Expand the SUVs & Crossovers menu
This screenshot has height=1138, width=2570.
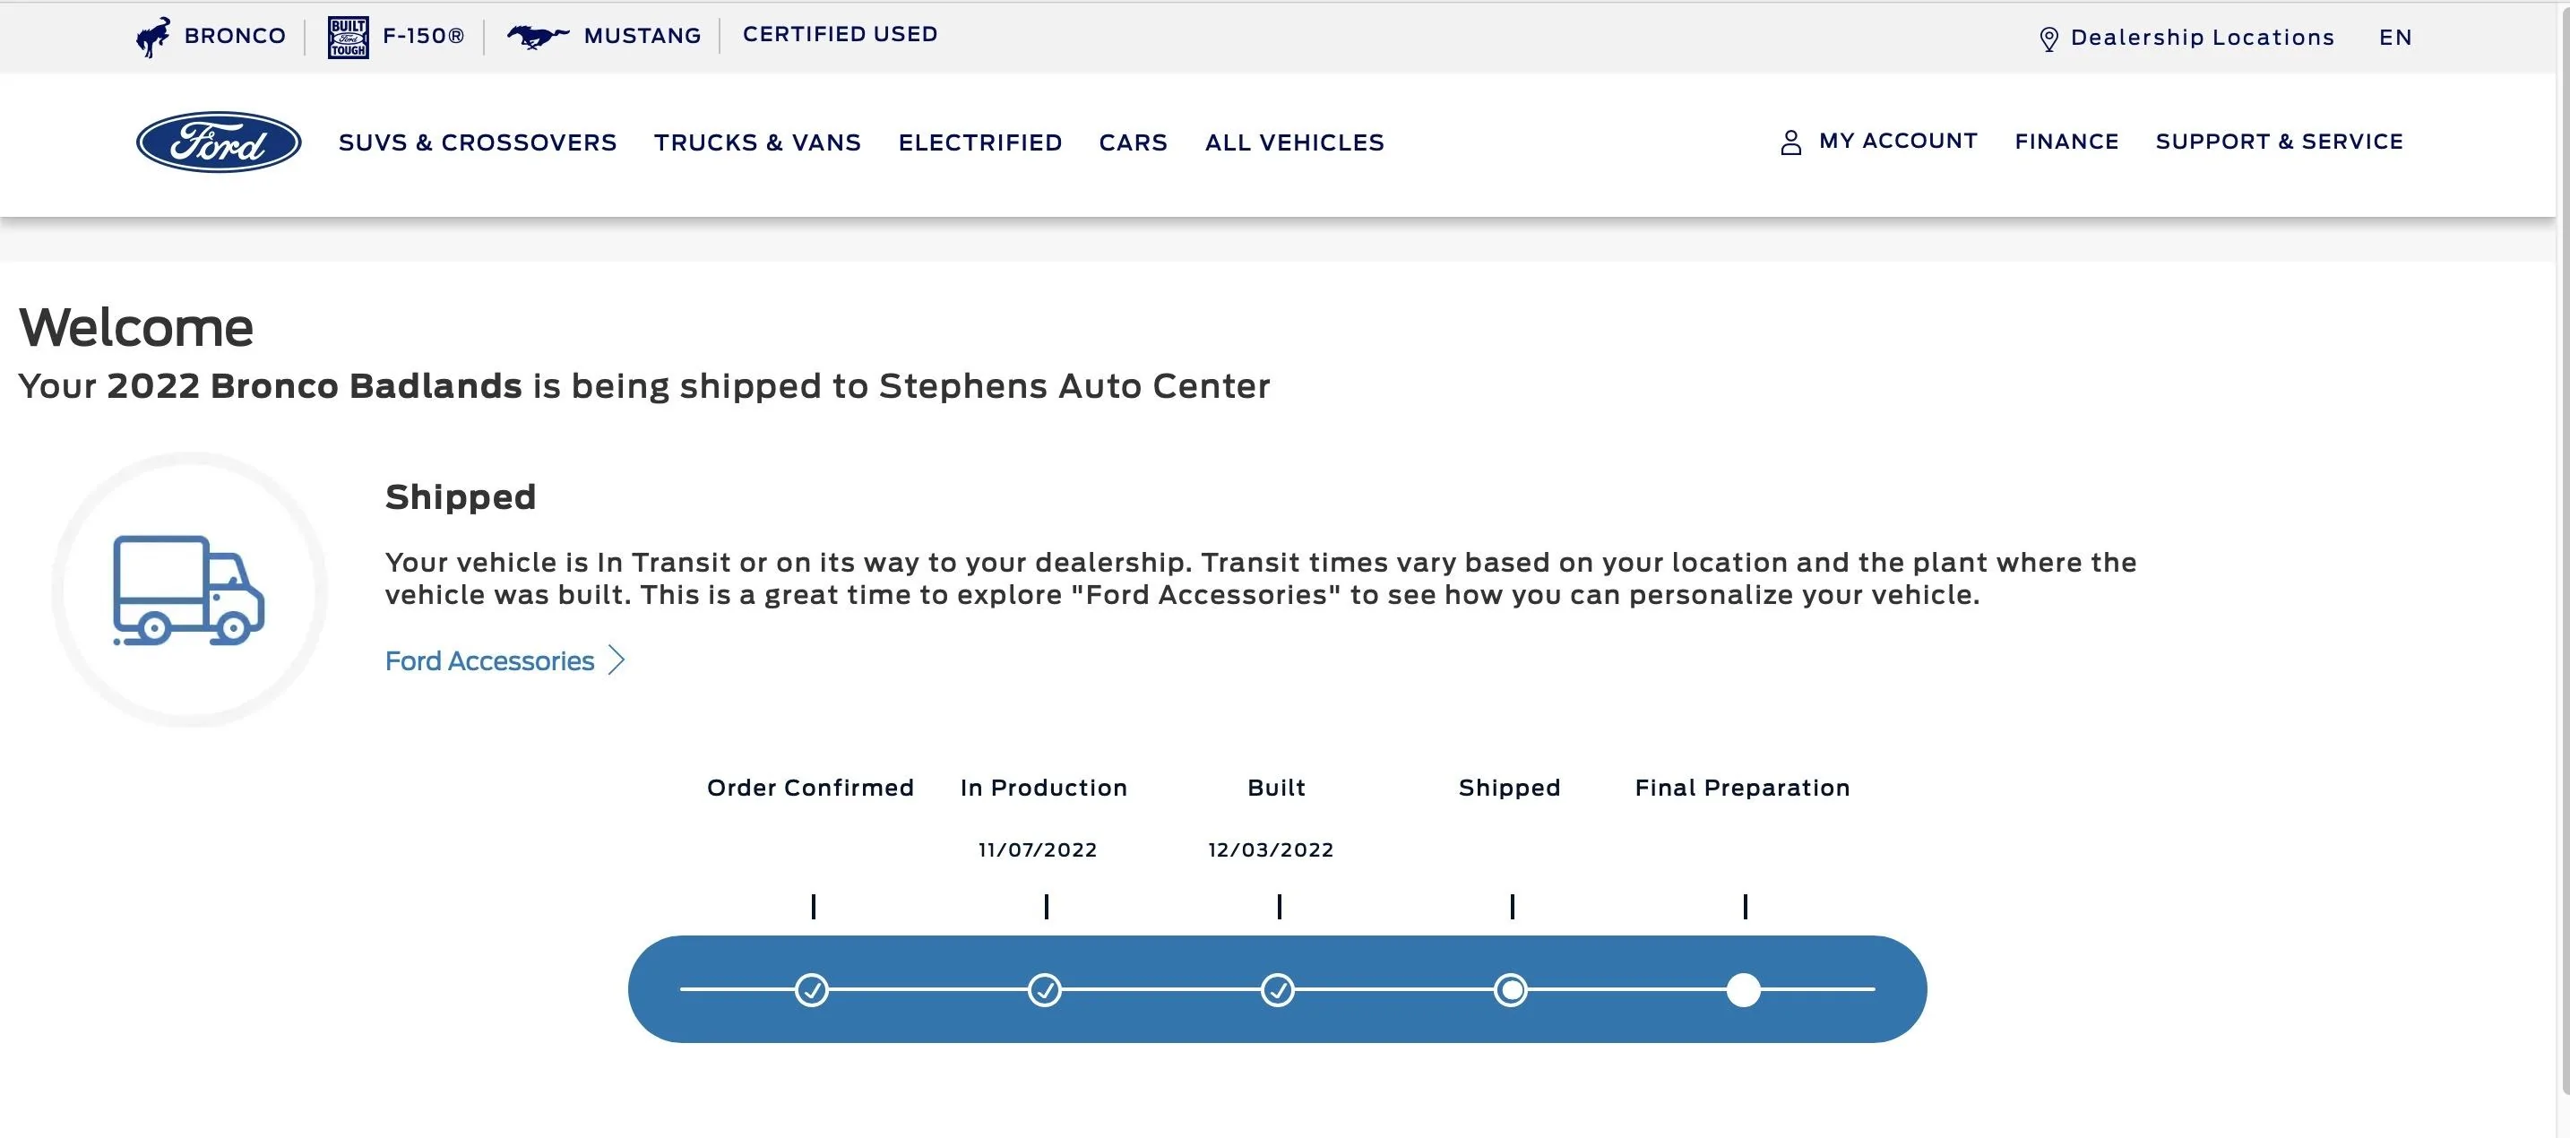pos(478,142)
